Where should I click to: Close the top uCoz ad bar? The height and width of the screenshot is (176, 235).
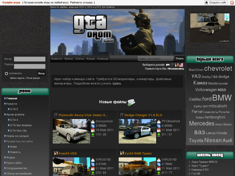(x=232, y=3)
